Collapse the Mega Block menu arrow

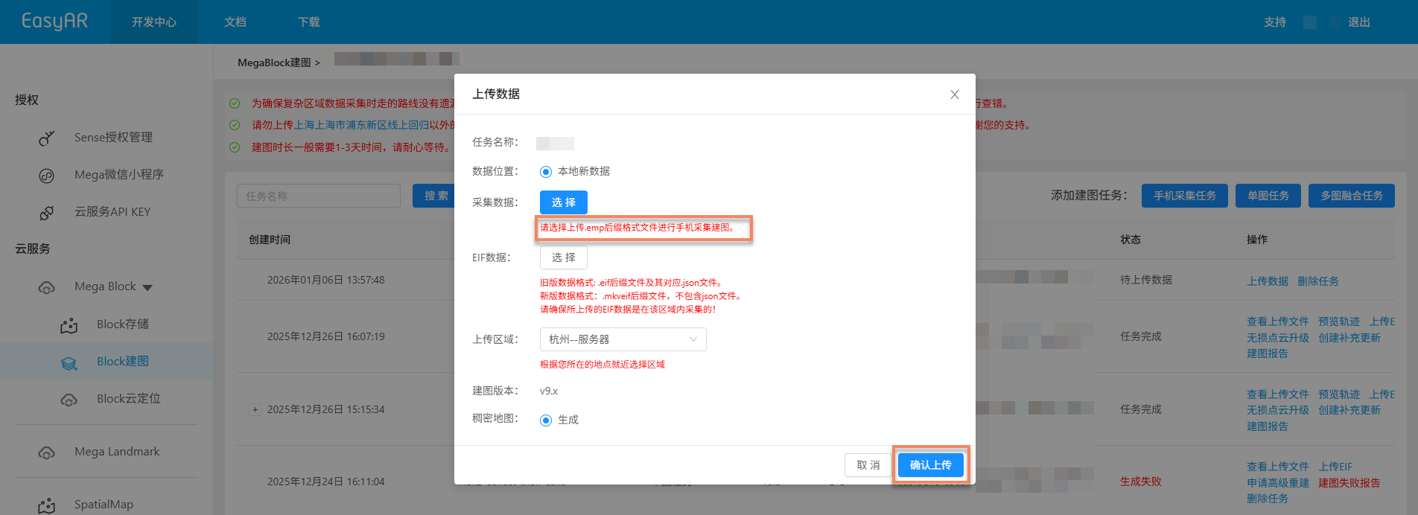147,288
